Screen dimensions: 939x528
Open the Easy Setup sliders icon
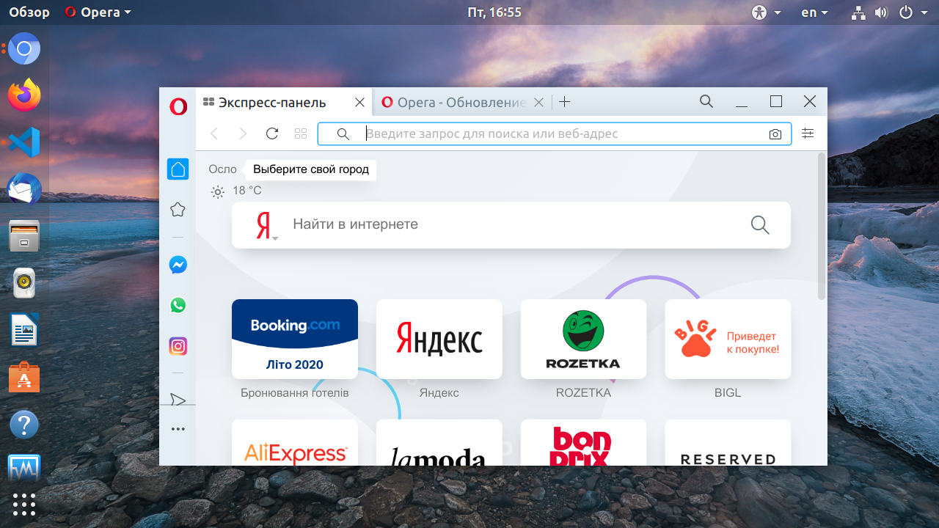[808, 133]
